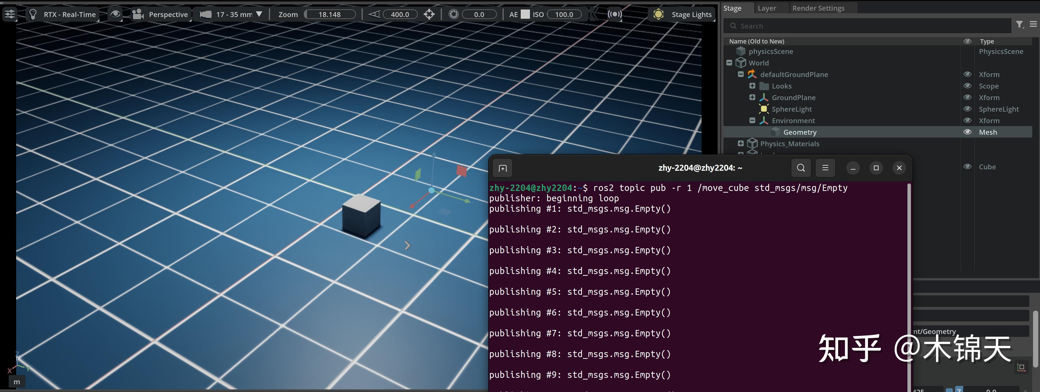Hide the Geometry mesh via its eye icon

tap(968, 132)
